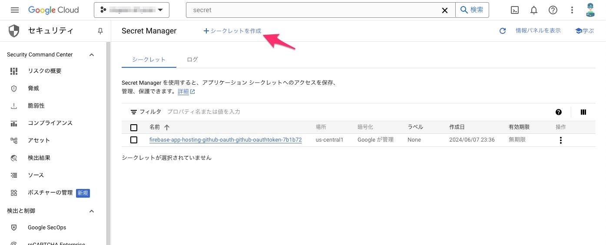Open the notifications bell
Screen dimensions: 606x245
pos(534,10)
